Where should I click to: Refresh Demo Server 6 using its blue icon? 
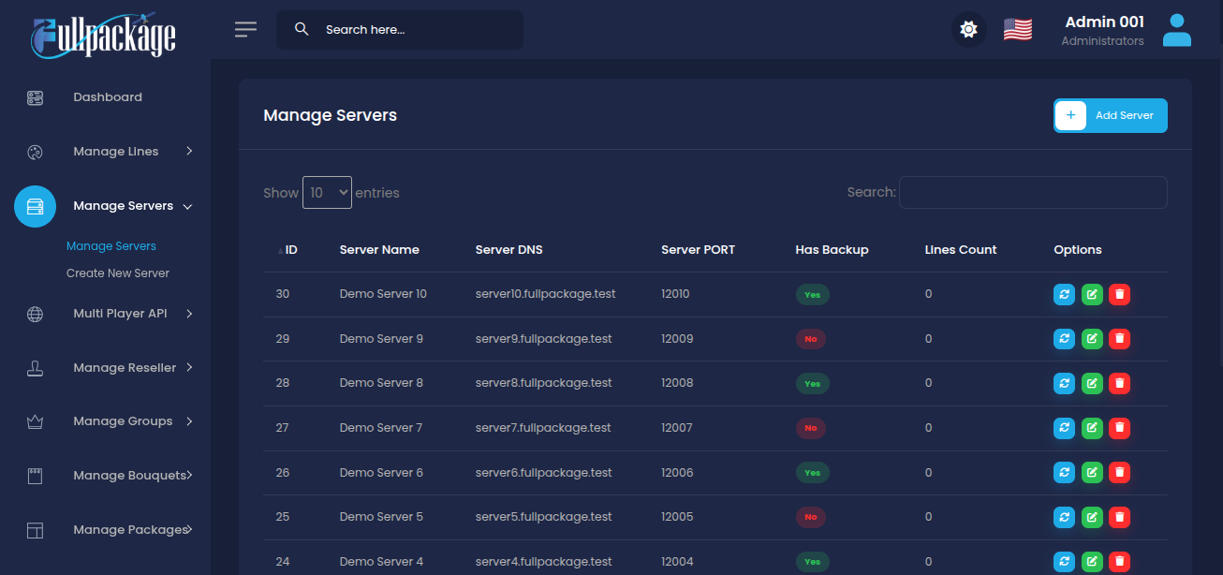coord(1064,473)
